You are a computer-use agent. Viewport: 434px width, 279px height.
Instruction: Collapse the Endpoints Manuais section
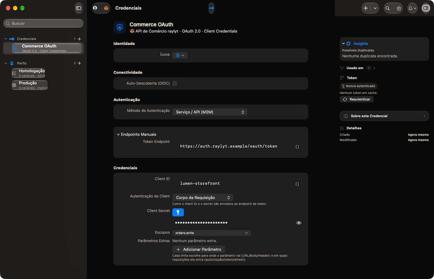(118, 135)
